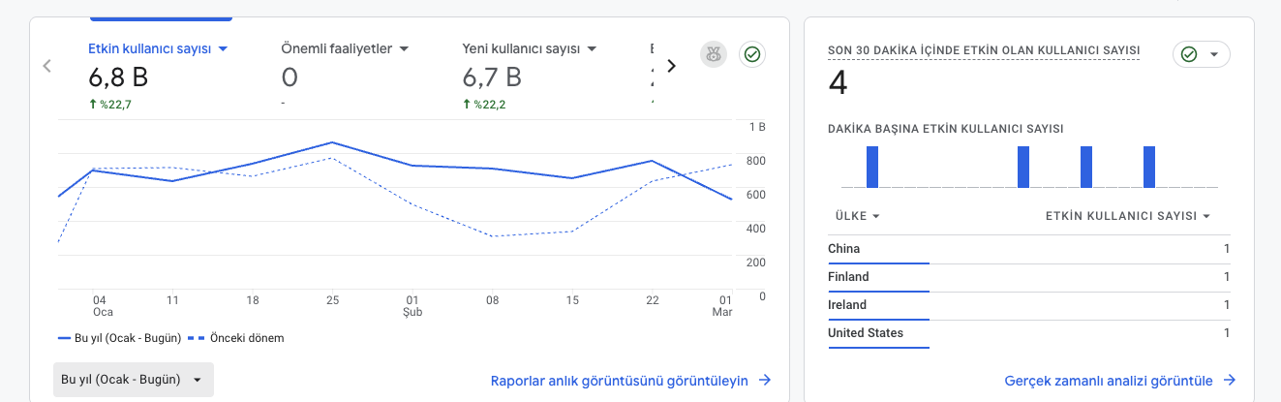The image size is (1281, 402).
Task: Click the Önceki dönem legend entry
Action: pos(235,338)
